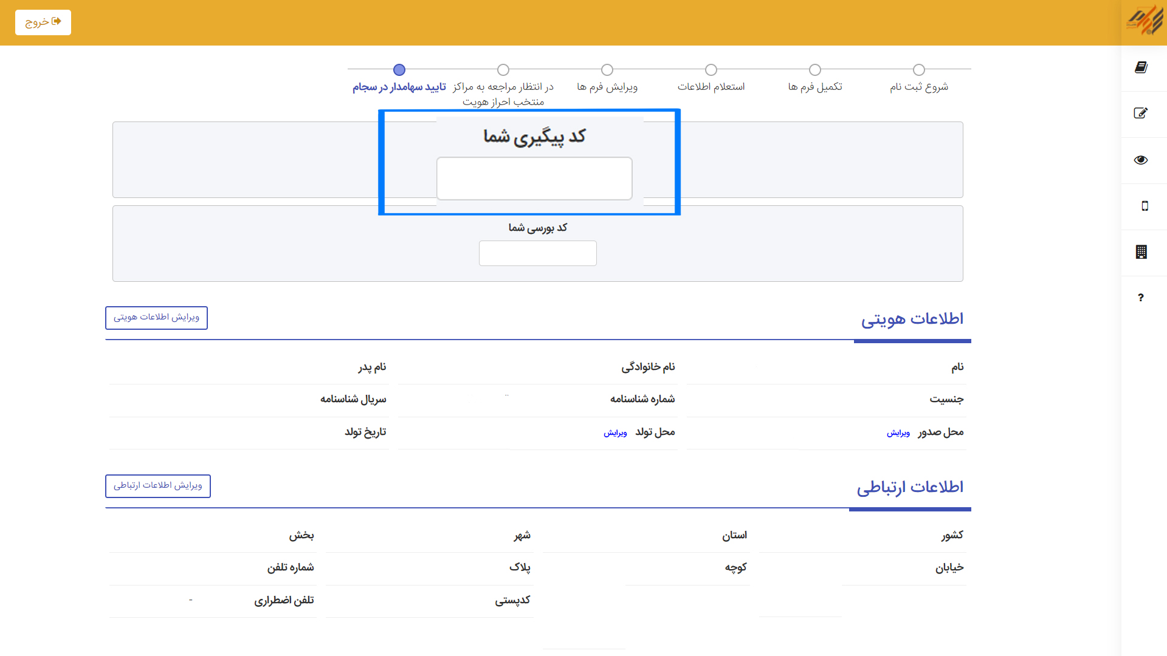Open the edit pencil icon in the sidebar
The image size is (1167, 656).
pos(1141,113)
